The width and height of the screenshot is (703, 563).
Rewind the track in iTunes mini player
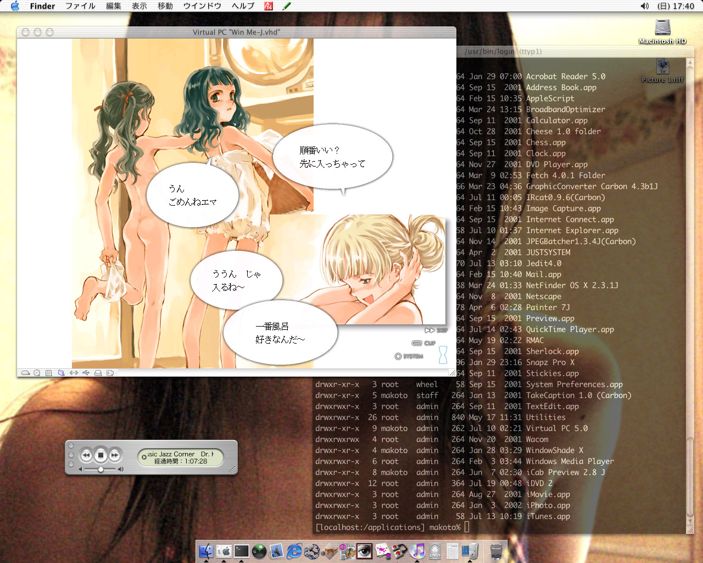86,455
